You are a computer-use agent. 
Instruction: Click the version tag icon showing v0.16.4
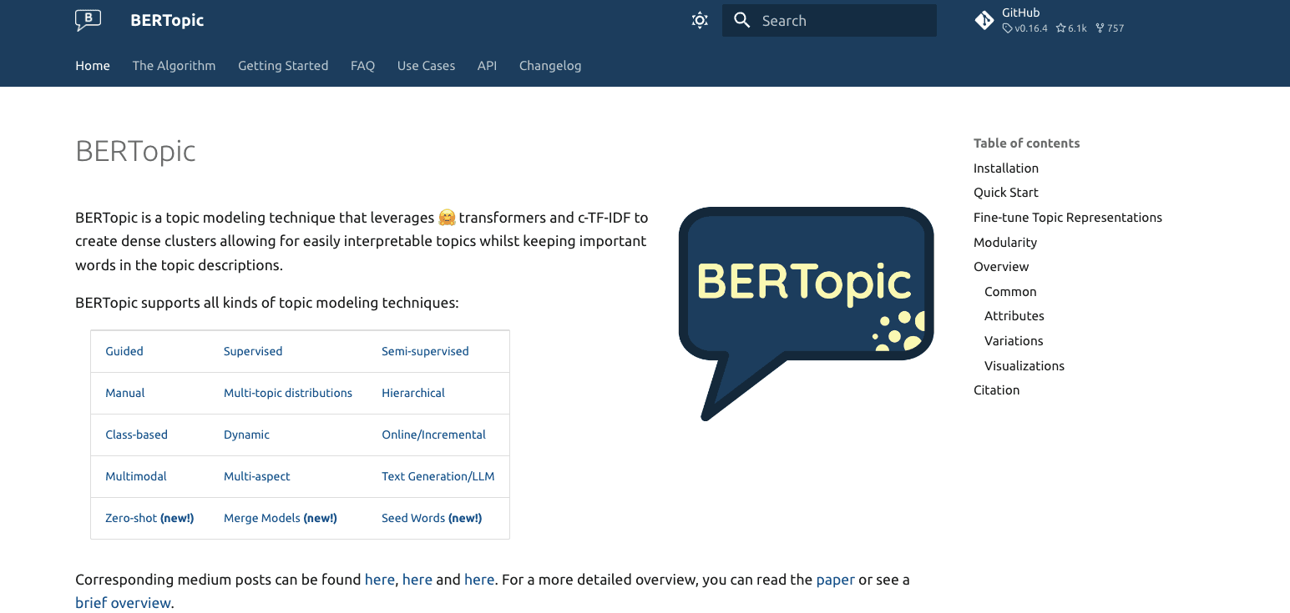1007,28
